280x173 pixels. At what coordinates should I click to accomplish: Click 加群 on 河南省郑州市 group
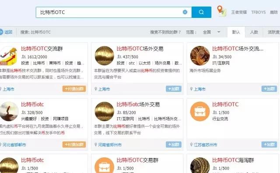pos(174,145)
